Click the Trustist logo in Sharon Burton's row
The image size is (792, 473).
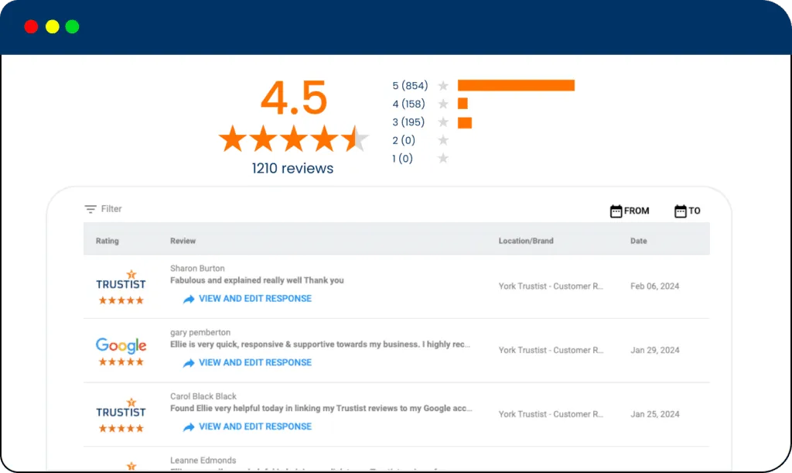(121, 280)
